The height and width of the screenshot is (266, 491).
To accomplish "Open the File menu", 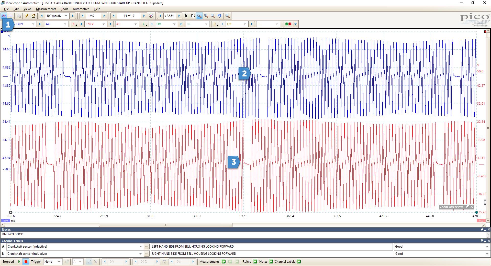I will [6, 9].
